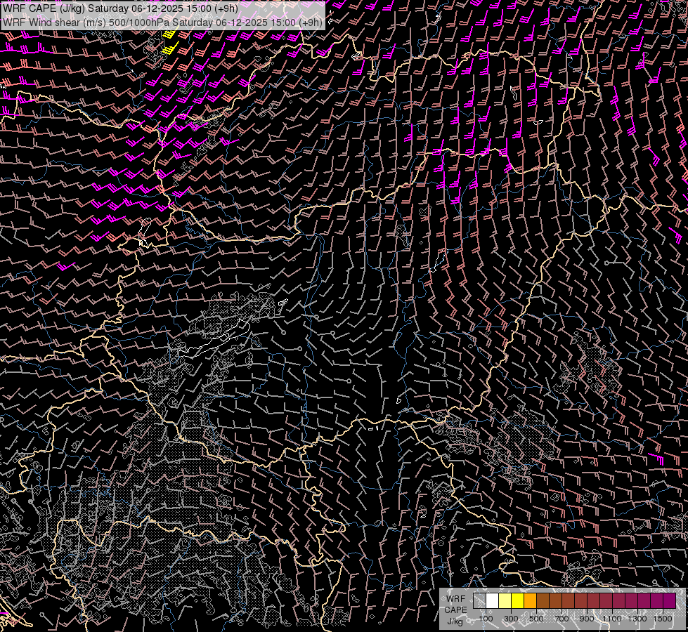This screenshot has height=632, width=688.
Task: Pick the brown swatch starting at 500
Action: click(x=543, y=601)
